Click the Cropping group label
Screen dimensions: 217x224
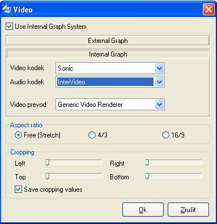point(22,152)
